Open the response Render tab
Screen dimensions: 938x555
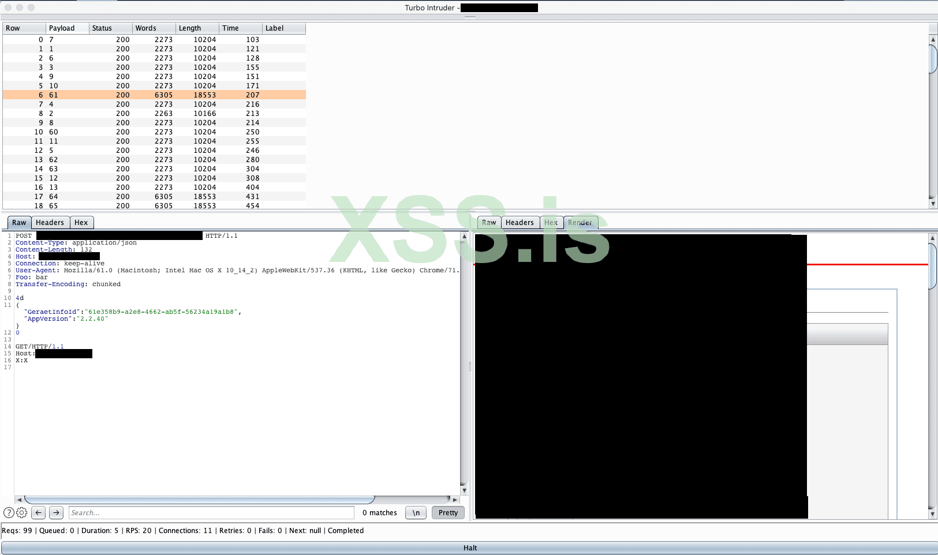coord(580,223)
